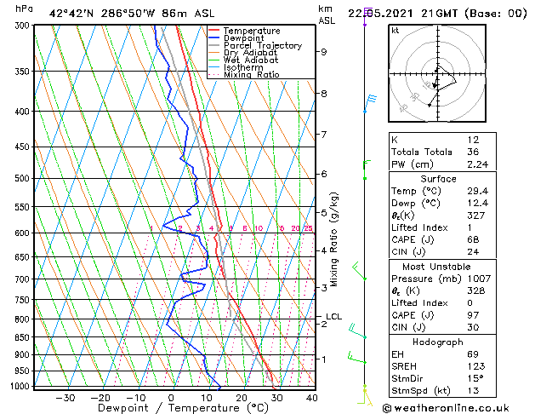The width and height of the screenshot is (535, 414).
Task: Click the Dry Adiabat legend entry
Action: 243,53
